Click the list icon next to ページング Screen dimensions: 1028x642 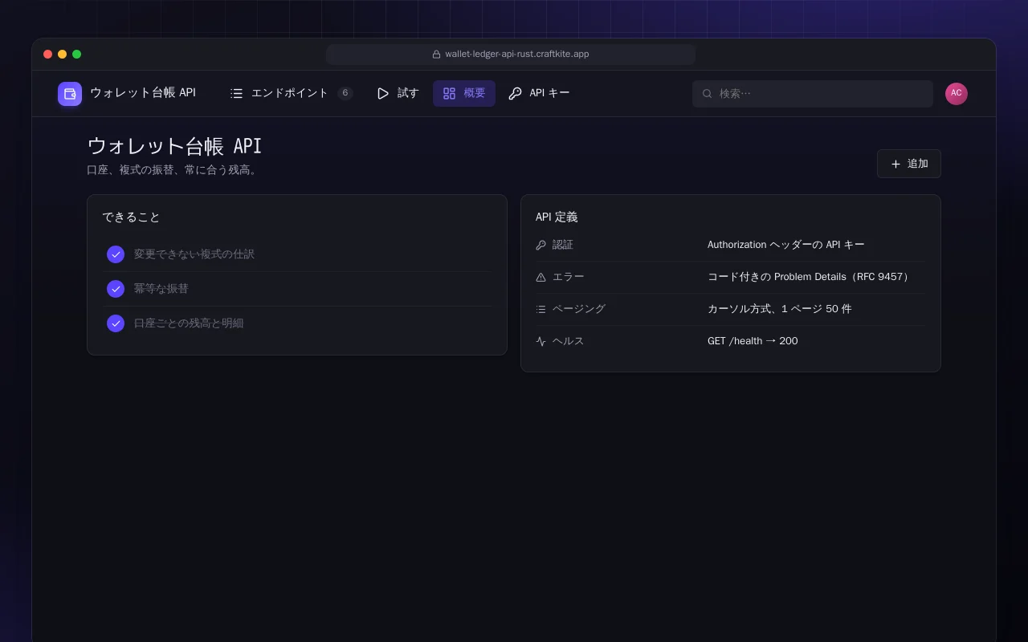pos(541,309)
